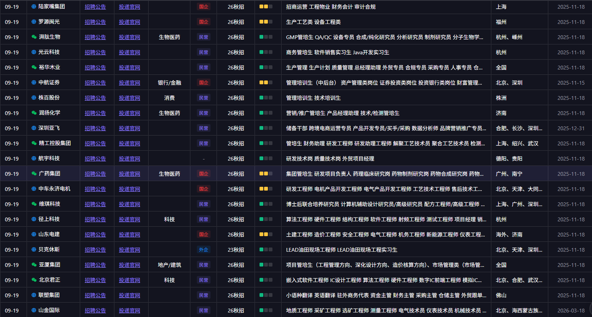Click the globe icon beside 山金国际
Screen dimensions: 592x317
34,310
